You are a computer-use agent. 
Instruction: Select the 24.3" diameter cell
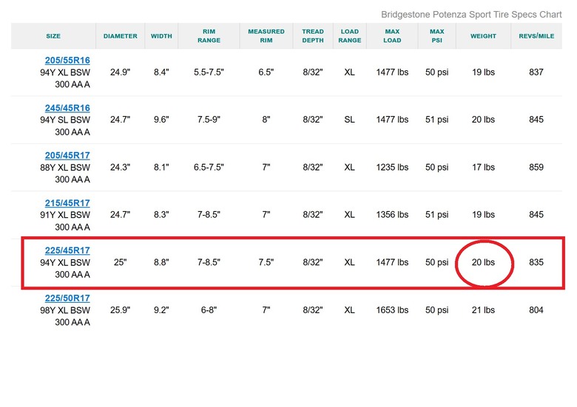coord(121,168)
